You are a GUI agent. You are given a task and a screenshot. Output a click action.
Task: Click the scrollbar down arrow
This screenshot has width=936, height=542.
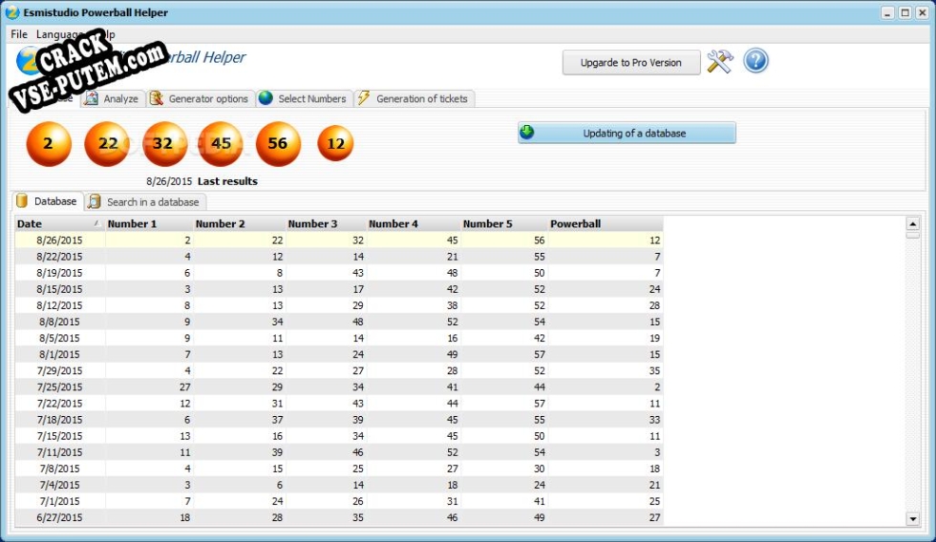(x=912, y=519)
